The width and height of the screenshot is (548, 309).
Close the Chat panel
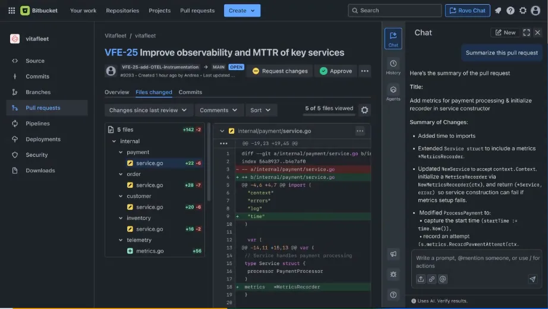[537, 33]
